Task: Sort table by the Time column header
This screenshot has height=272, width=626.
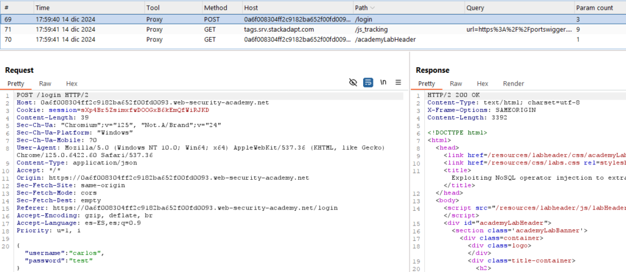Action: pyautogui.click(x=88, y=7)
